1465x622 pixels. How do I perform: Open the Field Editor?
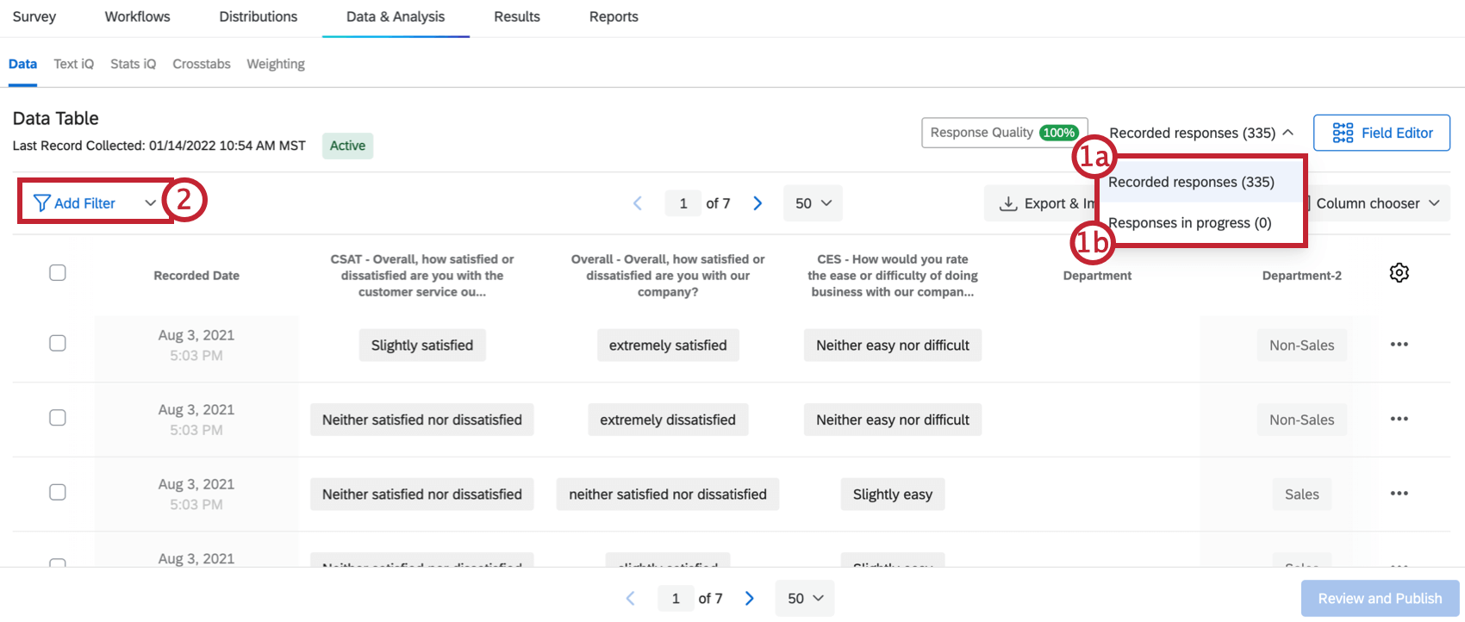(1381, 133)
